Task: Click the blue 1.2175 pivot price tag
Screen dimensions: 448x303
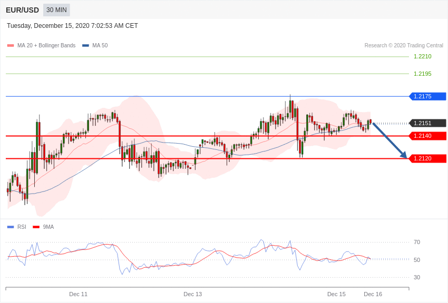Action: pos(428,96)
